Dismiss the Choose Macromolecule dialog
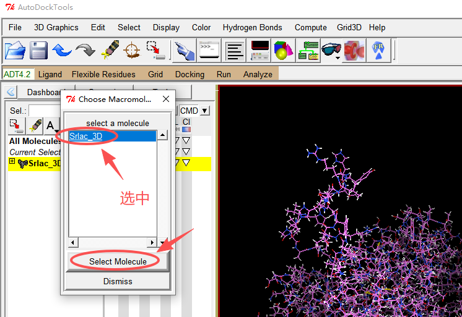Screen dimensions: 462x317 tap(118, 281)
